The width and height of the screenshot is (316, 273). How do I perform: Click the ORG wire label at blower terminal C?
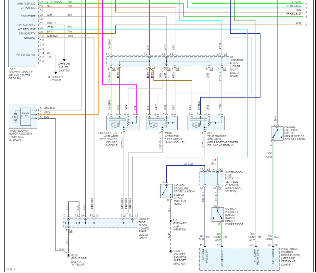coord(47,112)
